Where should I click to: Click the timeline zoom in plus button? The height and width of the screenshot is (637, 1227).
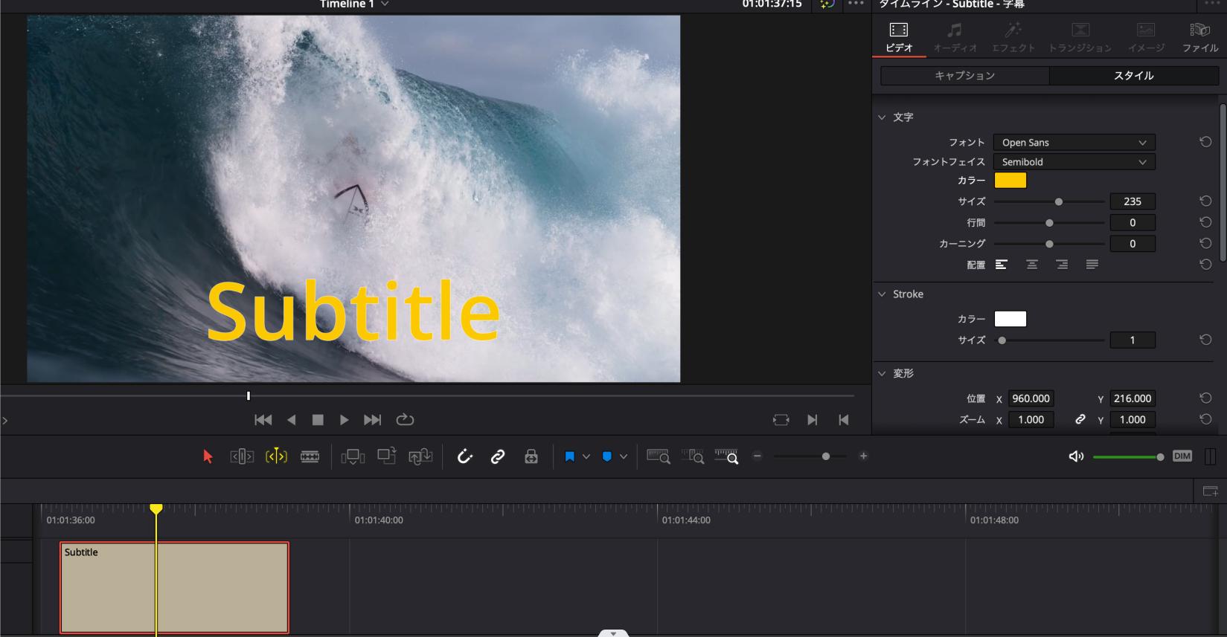tap(863, 456)
